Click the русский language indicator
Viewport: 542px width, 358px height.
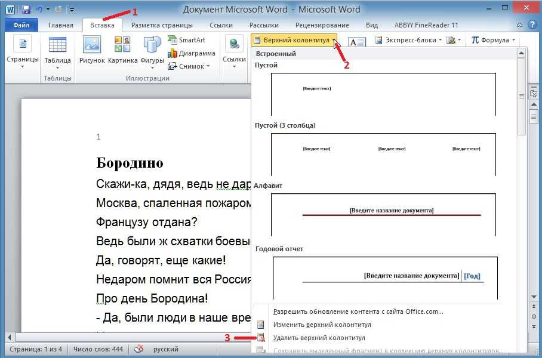[x=166, y=349]
